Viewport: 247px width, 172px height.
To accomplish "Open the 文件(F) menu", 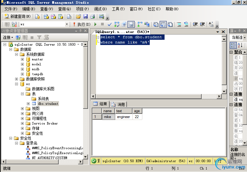I will (x=11, y=9).
